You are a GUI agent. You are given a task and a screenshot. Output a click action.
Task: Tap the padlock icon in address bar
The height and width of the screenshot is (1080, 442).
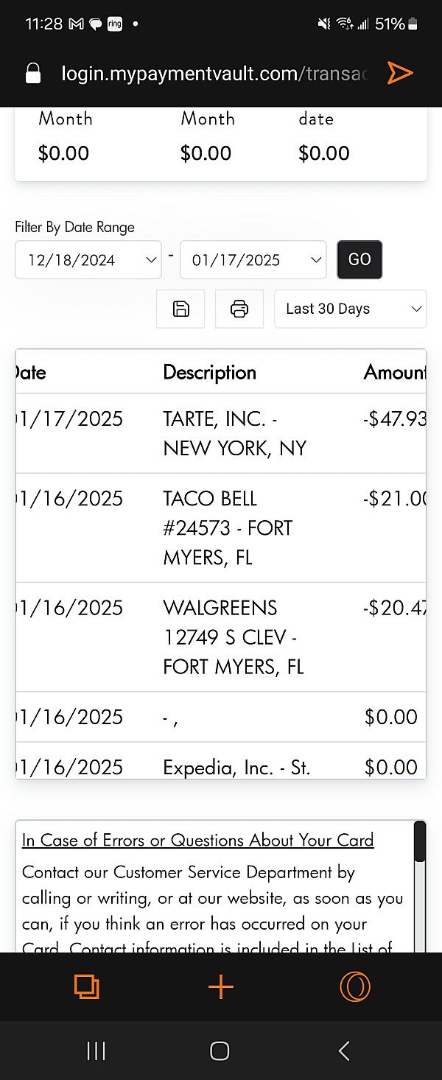33,74
